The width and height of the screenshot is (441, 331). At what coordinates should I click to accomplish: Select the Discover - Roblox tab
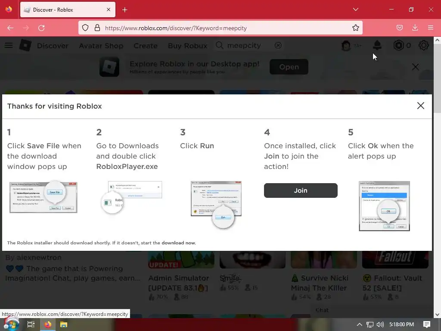tap(68, 9)
